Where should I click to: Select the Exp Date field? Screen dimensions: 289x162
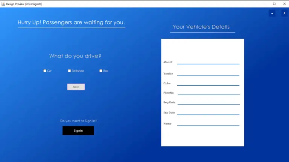[x=208, y=113]
